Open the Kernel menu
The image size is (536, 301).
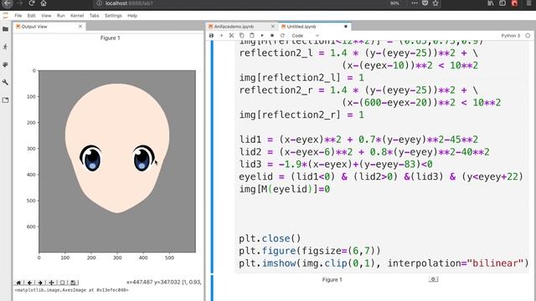(x=77, y=16)
